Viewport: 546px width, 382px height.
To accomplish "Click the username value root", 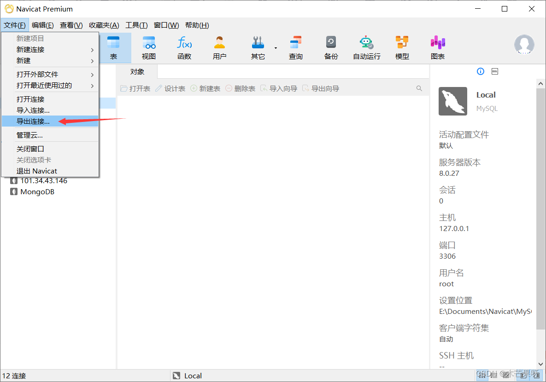I will click(x=446, y=284).
